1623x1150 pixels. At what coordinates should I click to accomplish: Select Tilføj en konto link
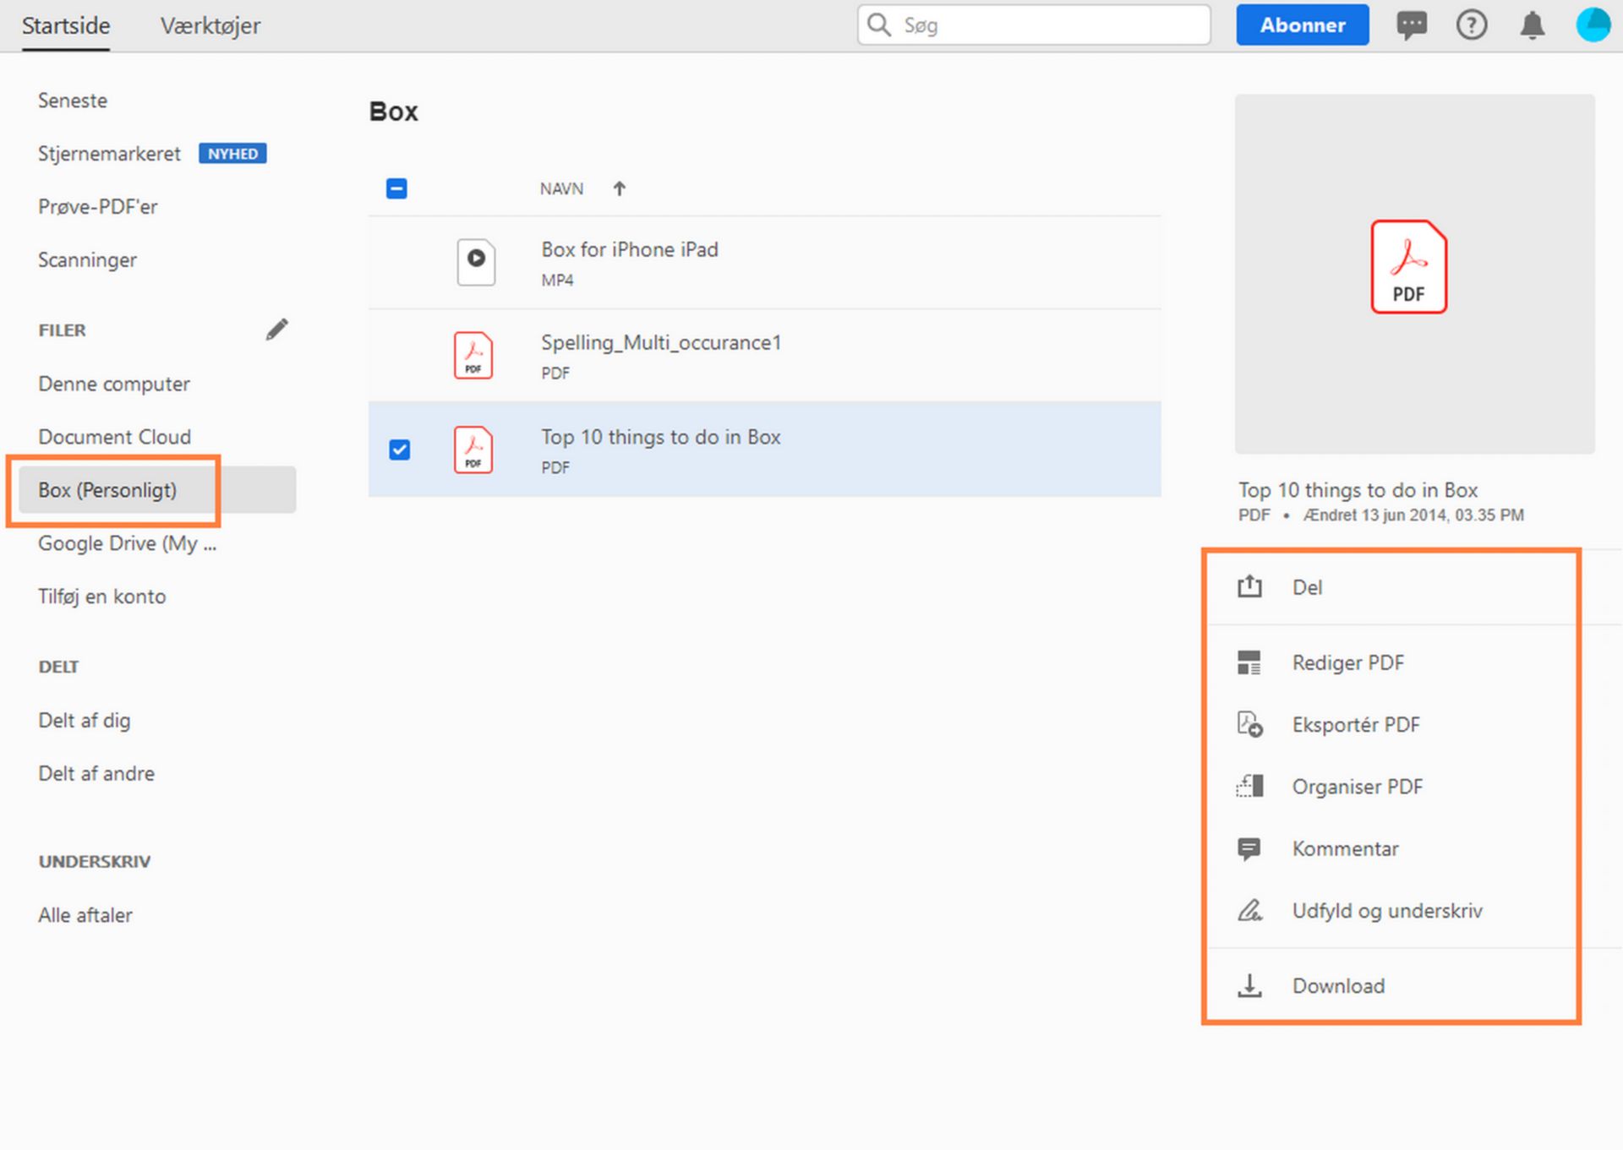[101, 597]
